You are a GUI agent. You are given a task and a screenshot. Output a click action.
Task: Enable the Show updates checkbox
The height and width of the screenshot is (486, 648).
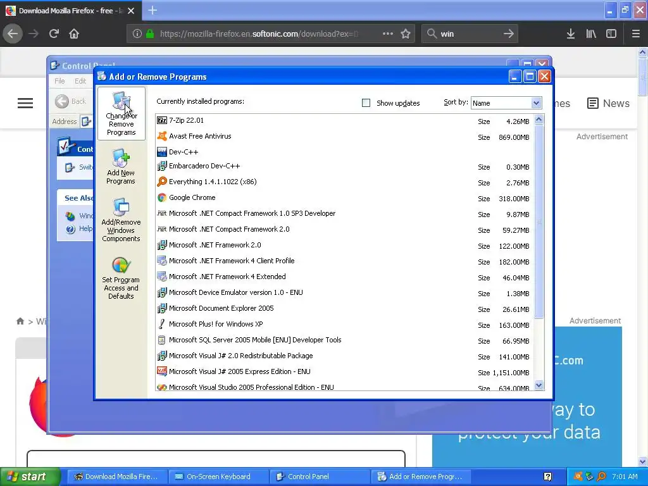coord(366,103)
